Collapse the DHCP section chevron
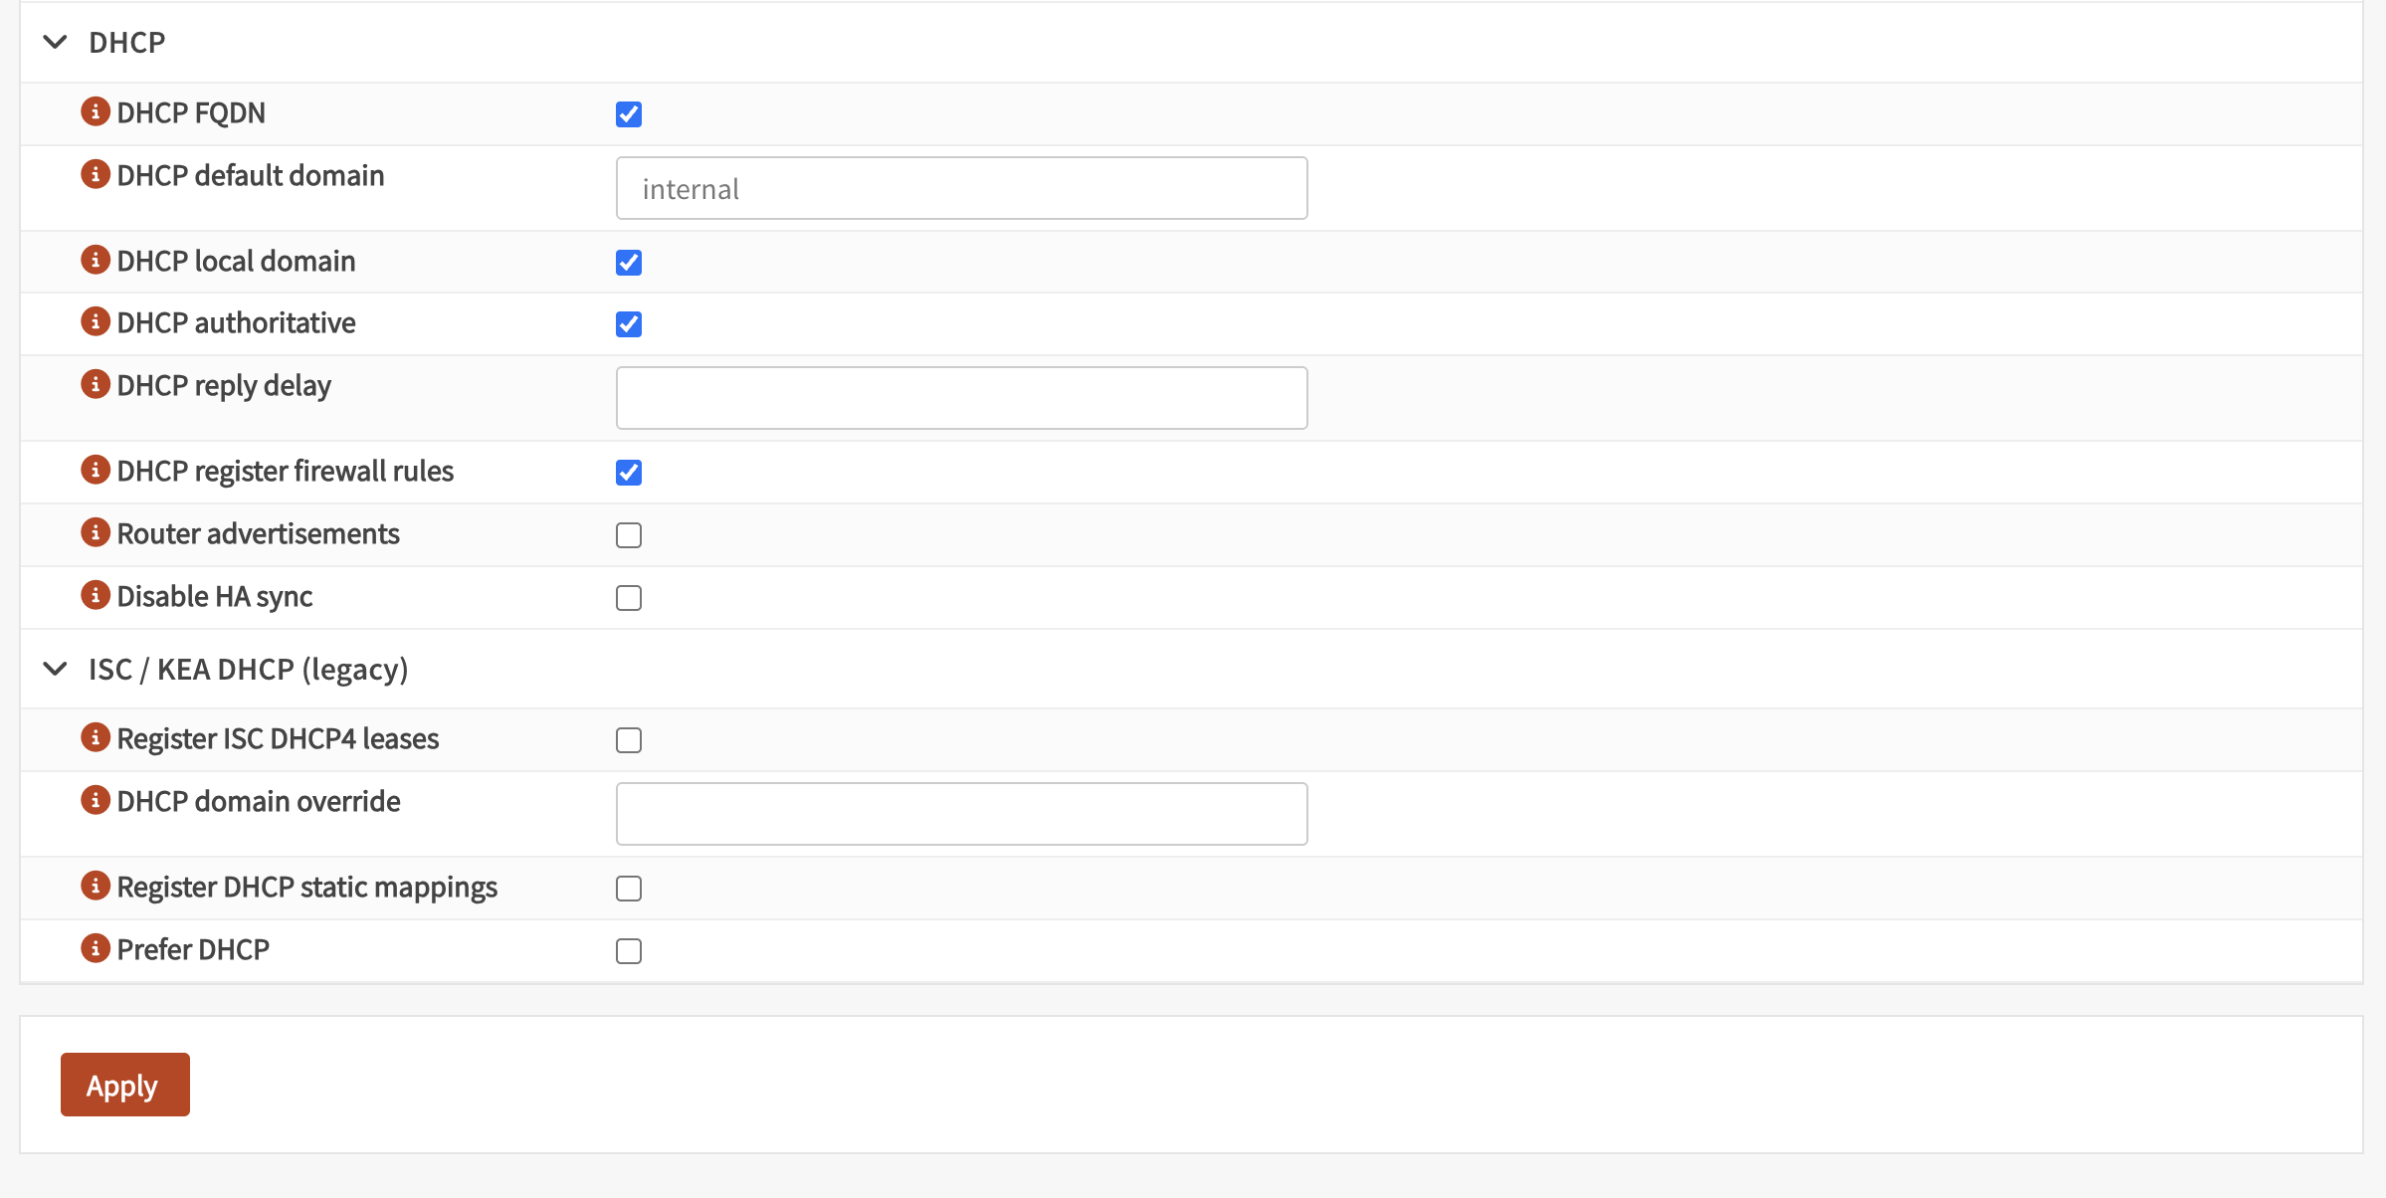Screen dimensions: 2386x1198 coord(56,42)
